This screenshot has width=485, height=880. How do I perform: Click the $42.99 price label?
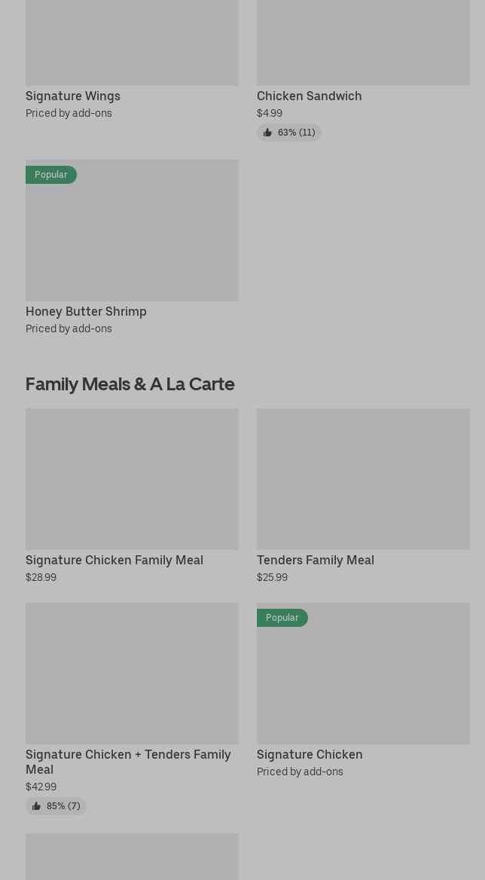(x=41, y=787)
